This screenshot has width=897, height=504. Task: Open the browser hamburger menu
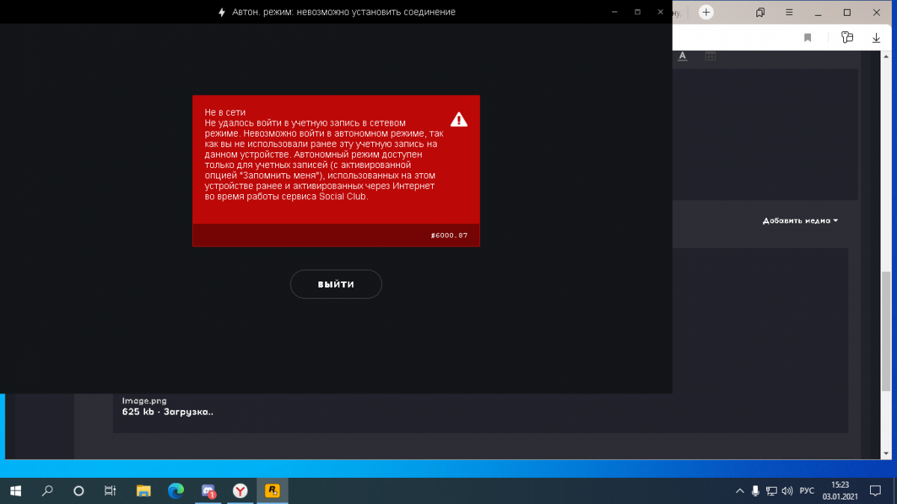pos(789,12)
